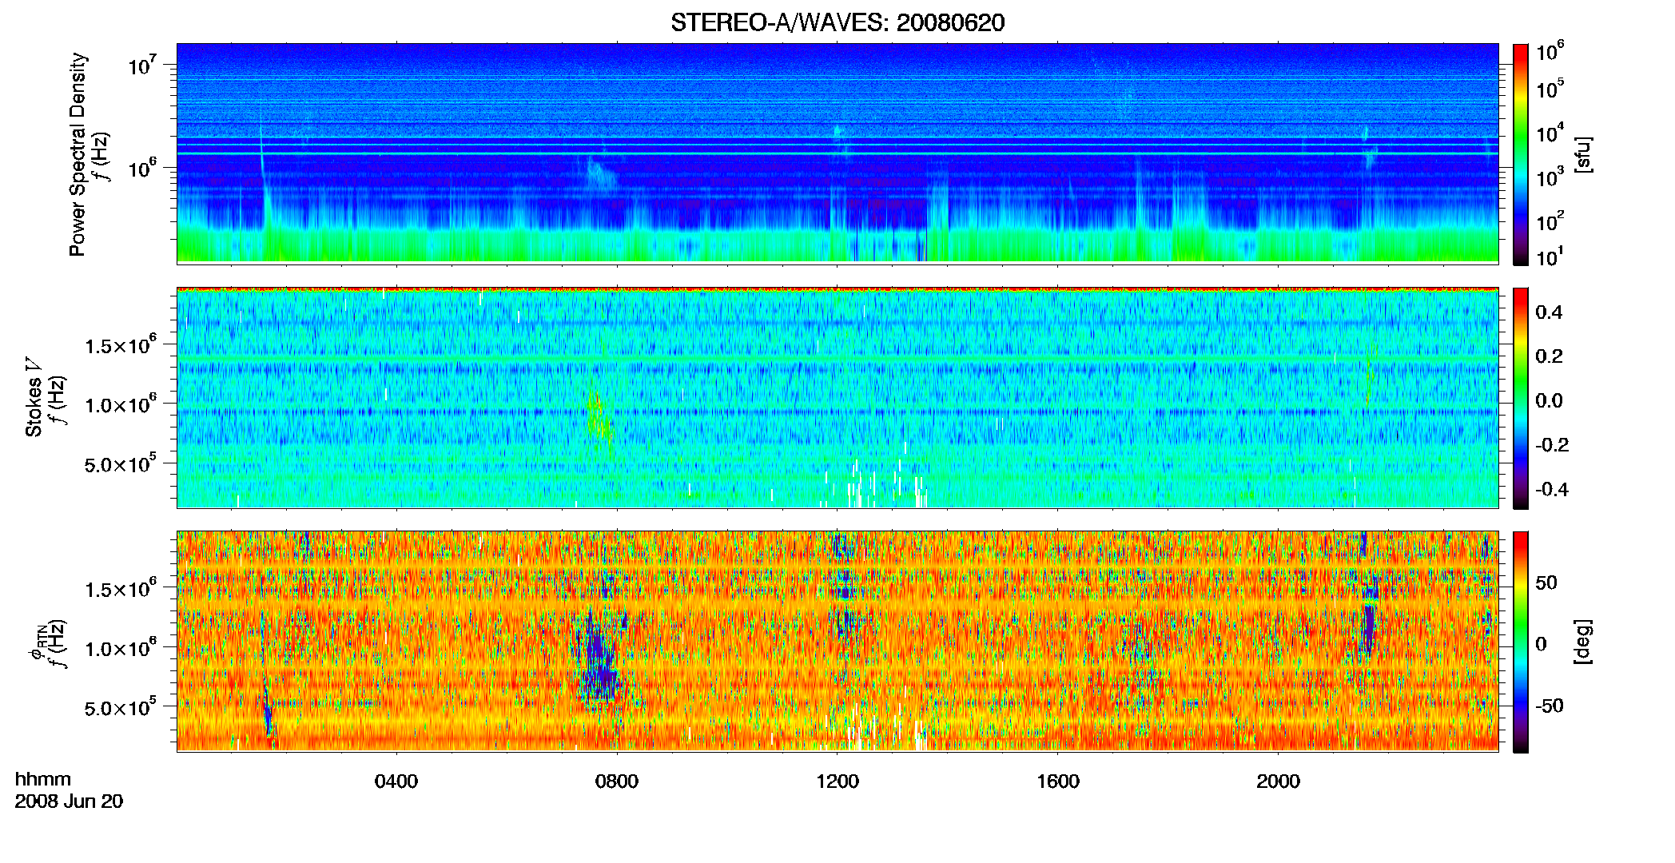Click the hhmm axis caption
Viewport: 1675px width, 863px height.
tap(43, 780)
